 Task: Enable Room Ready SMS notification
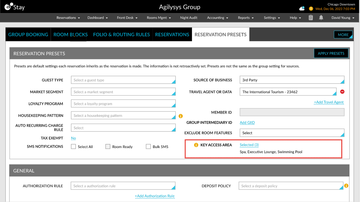click(x=108, y=146)
